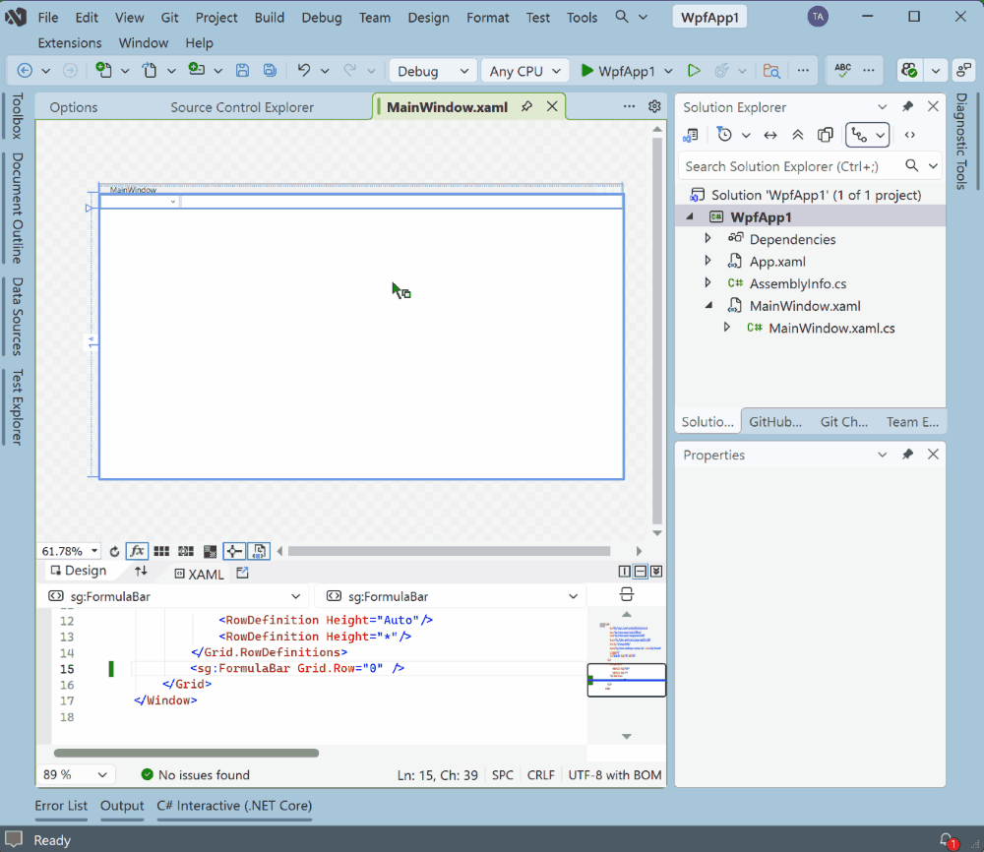Viewport: 984px width, 852px height.
Task: Pop out the XAML view into a new window
Action: pyautogui.click(x=242, y=572)
